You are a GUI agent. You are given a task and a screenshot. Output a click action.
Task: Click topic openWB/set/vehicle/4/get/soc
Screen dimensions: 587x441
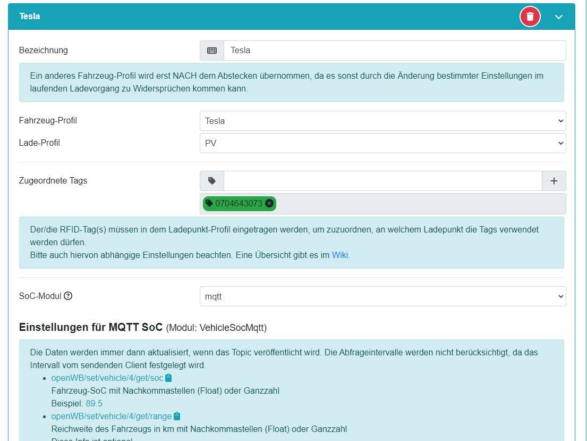tap(107, 378)
